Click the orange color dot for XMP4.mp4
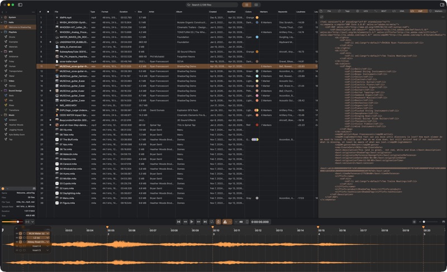 [x=257, y=17]
